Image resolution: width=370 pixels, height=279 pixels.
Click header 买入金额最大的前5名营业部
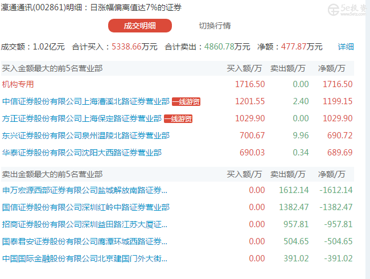click(52, 68)
